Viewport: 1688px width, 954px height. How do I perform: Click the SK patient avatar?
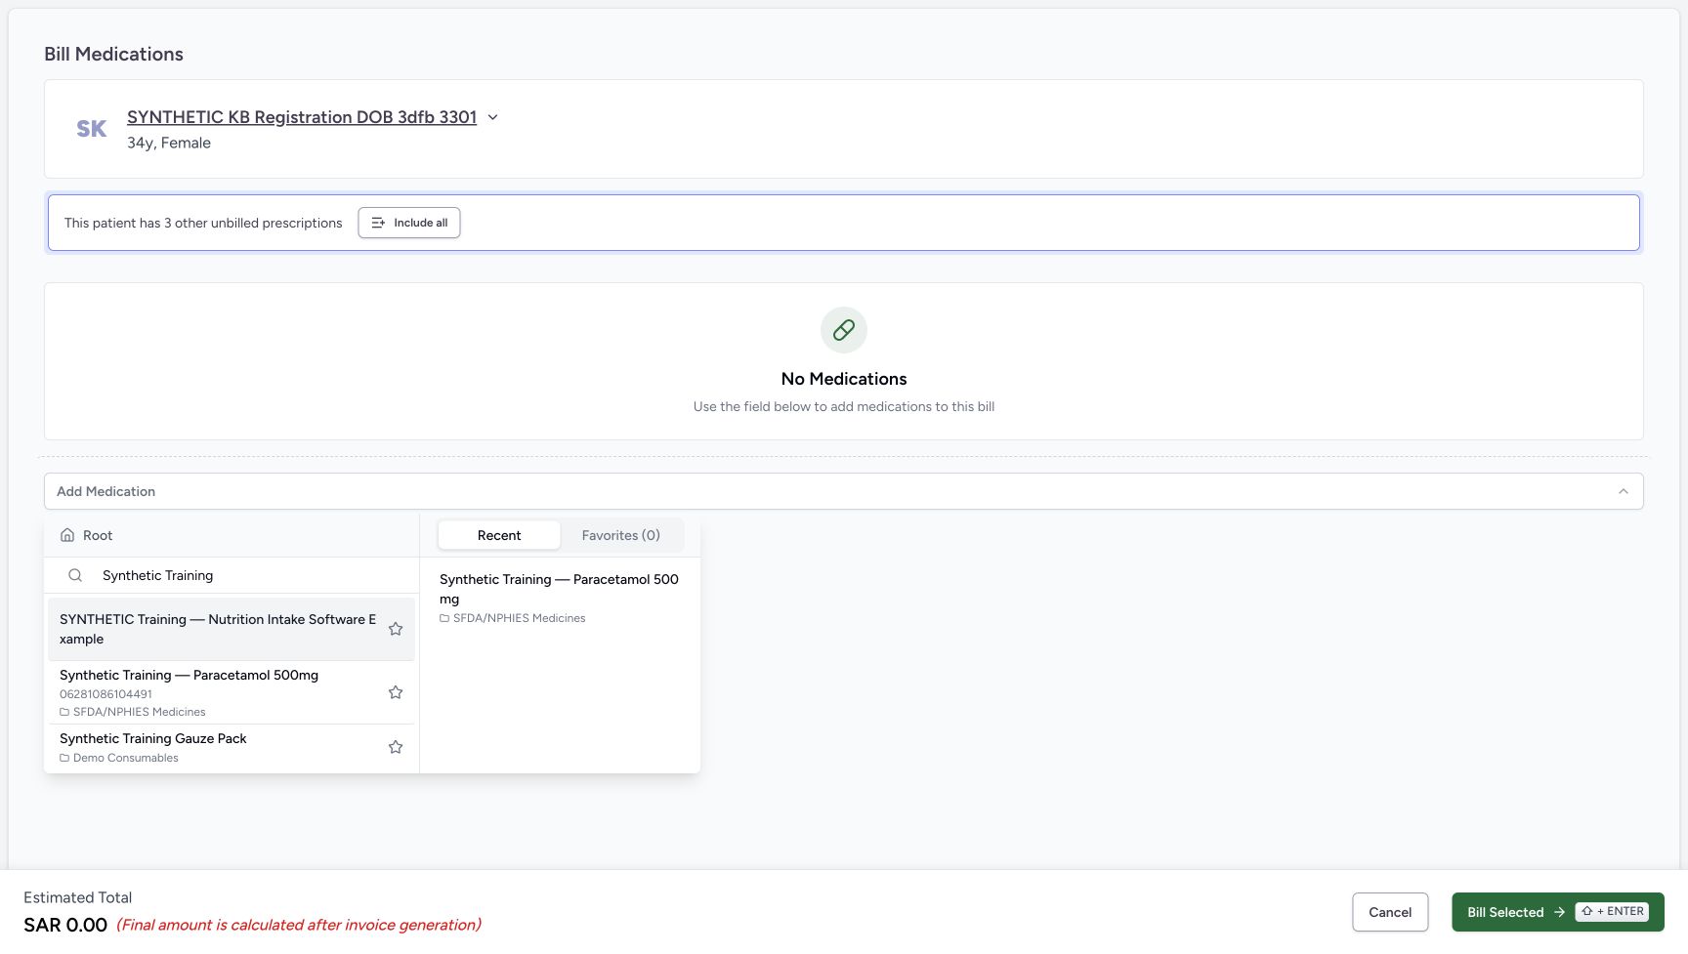click(92, 129)
